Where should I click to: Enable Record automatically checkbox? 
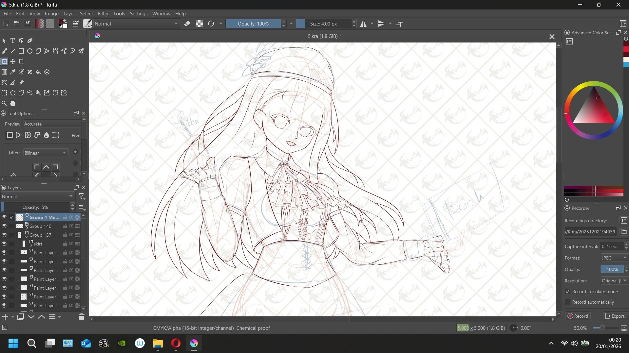point(568,302)
